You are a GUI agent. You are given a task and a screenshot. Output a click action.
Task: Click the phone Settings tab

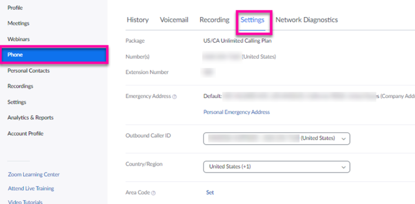click(253, 20)
